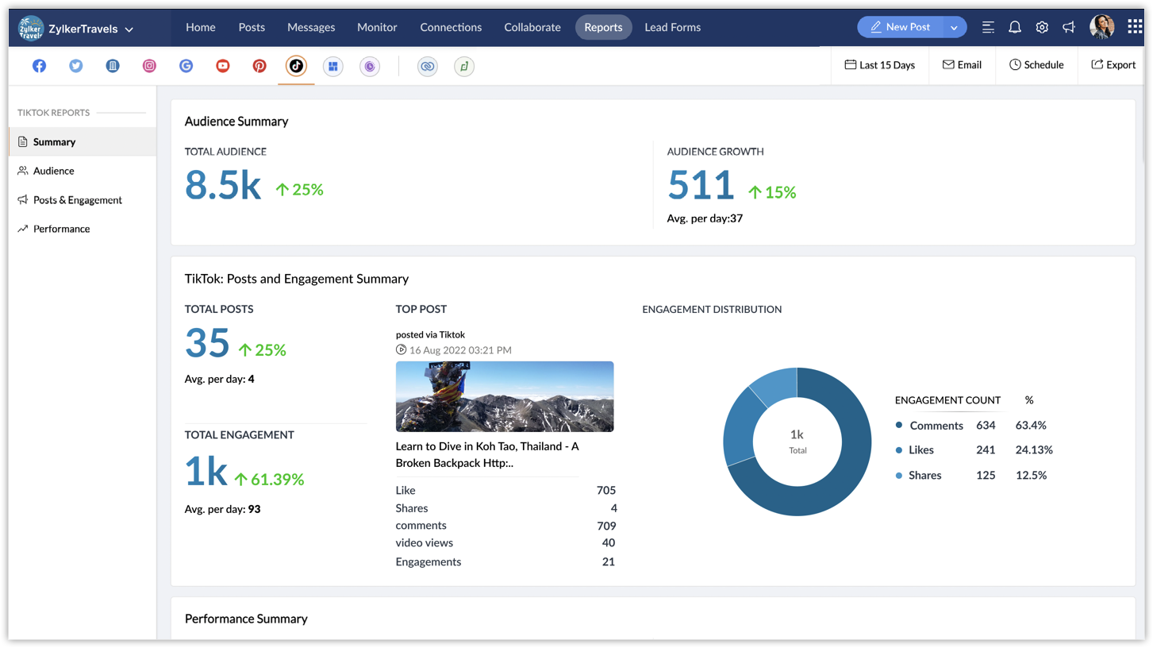Open the Performance report in sidebar
1153x648 pixels.
pos(61,229)
